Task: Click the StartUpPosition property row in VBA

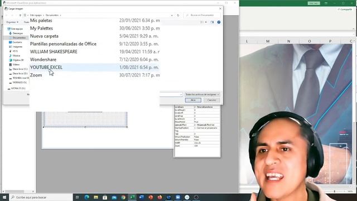Action: pos(197,128)
